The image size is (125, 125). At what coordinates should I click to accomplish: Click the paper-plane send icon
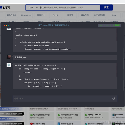114,98
